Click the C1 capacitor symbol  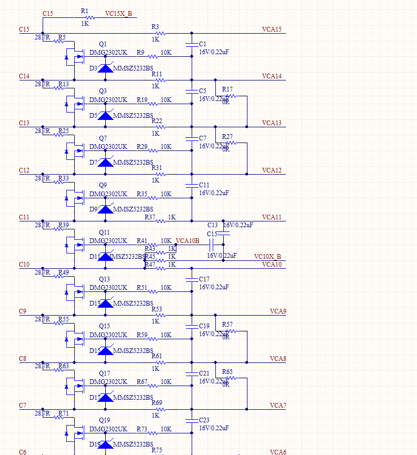(192, 45)
